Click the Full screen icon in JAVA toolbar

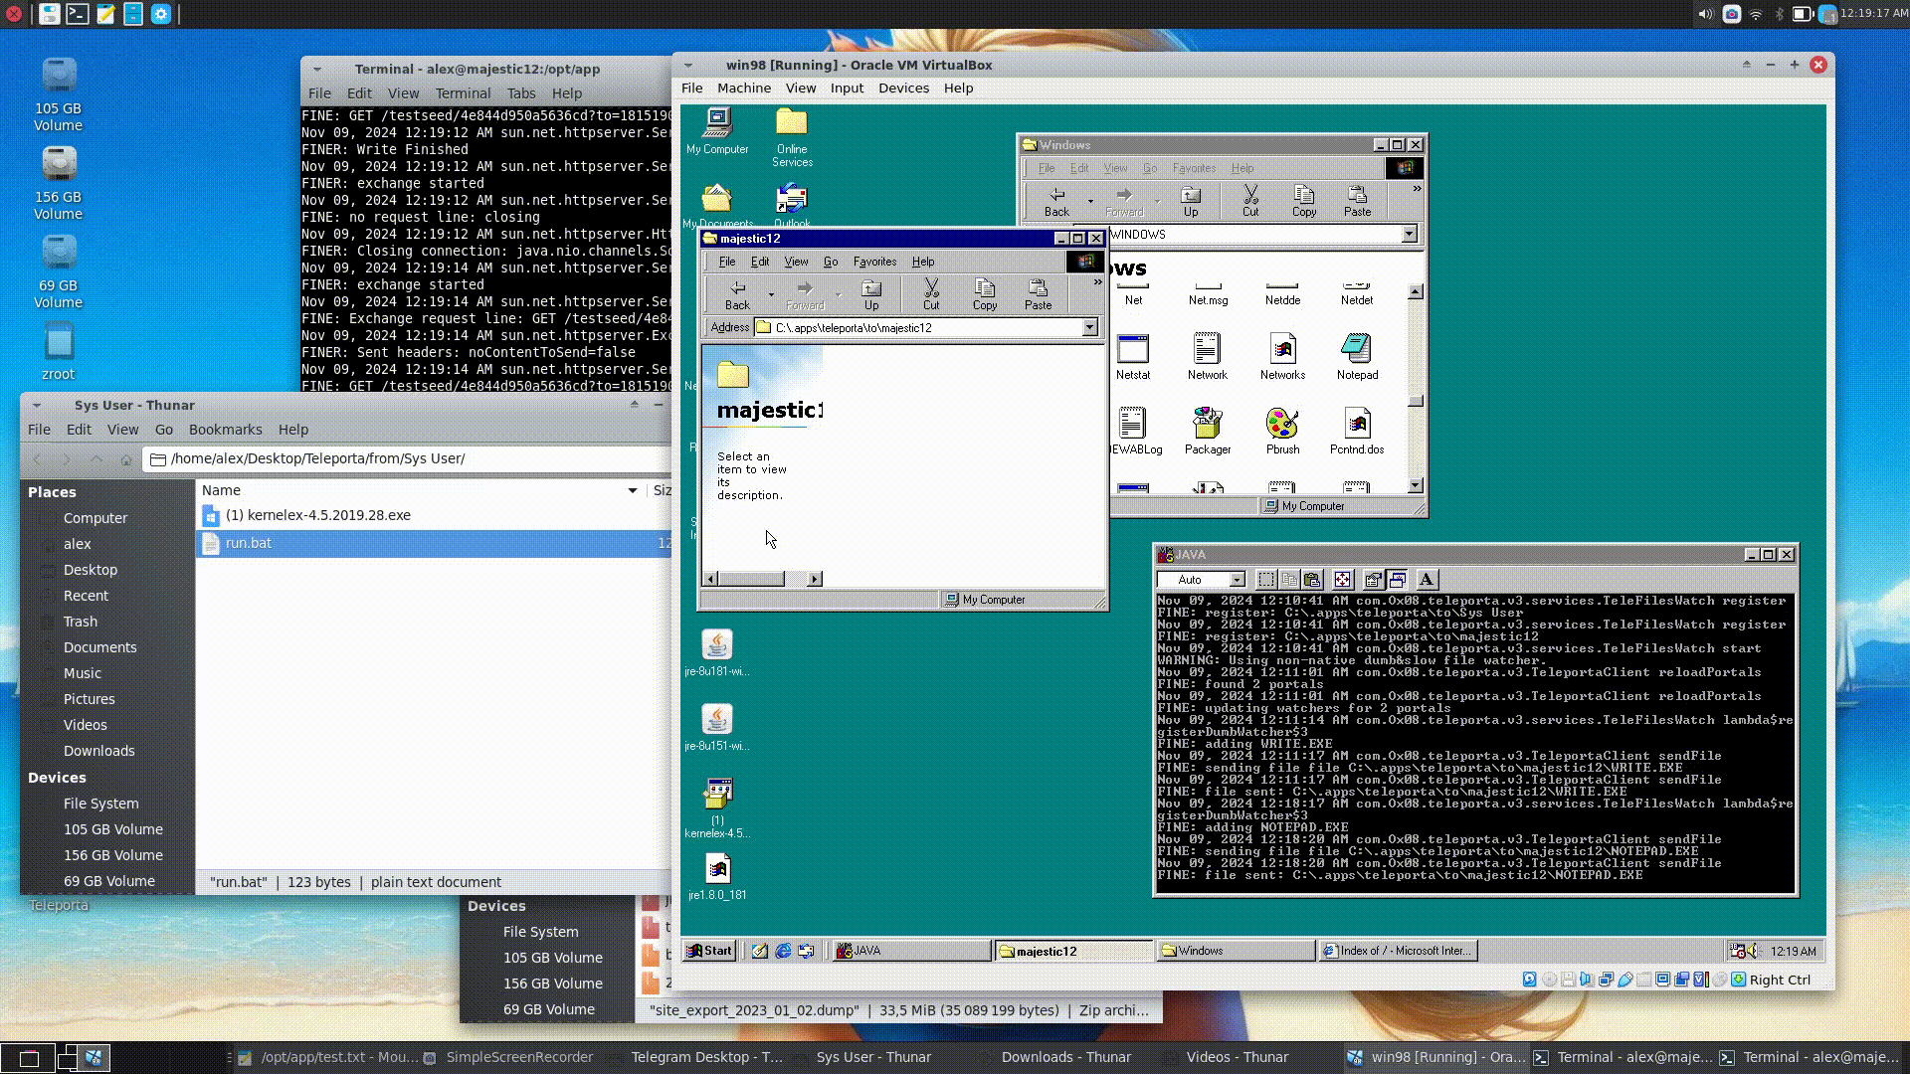coord(1342,580)
